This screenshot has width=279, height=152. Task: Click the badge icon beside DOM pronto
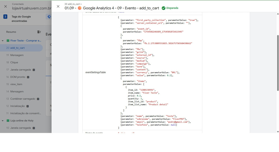pos(28,77)
